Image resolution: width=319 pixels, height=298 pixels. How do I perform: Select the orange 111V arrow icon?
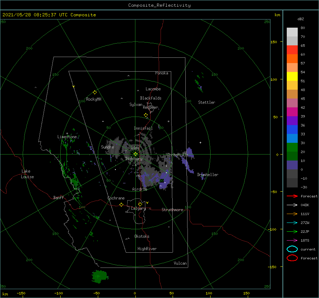click(292, 214)
